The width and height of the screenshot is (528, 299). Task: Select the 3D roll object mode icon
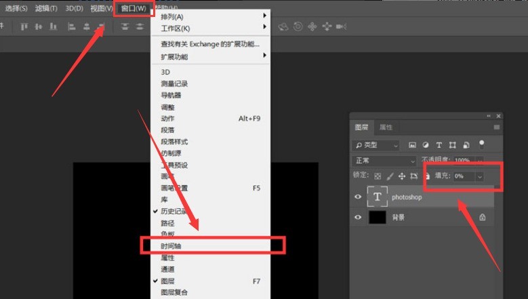298,26
